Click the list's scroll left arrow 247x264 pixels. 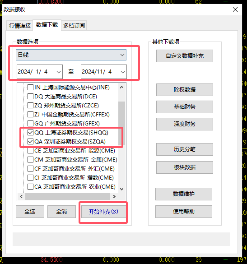21,196
